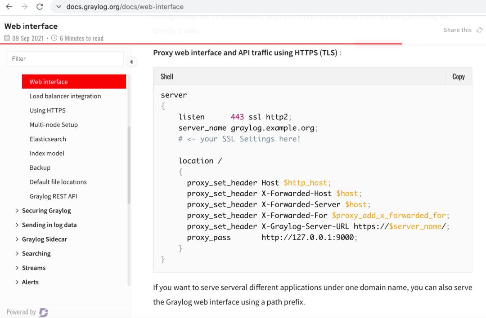This screenshot has width=486, height=318.
Task: Click the '# <- your SSL Settings here!' comment
Action: pos(239,139)
